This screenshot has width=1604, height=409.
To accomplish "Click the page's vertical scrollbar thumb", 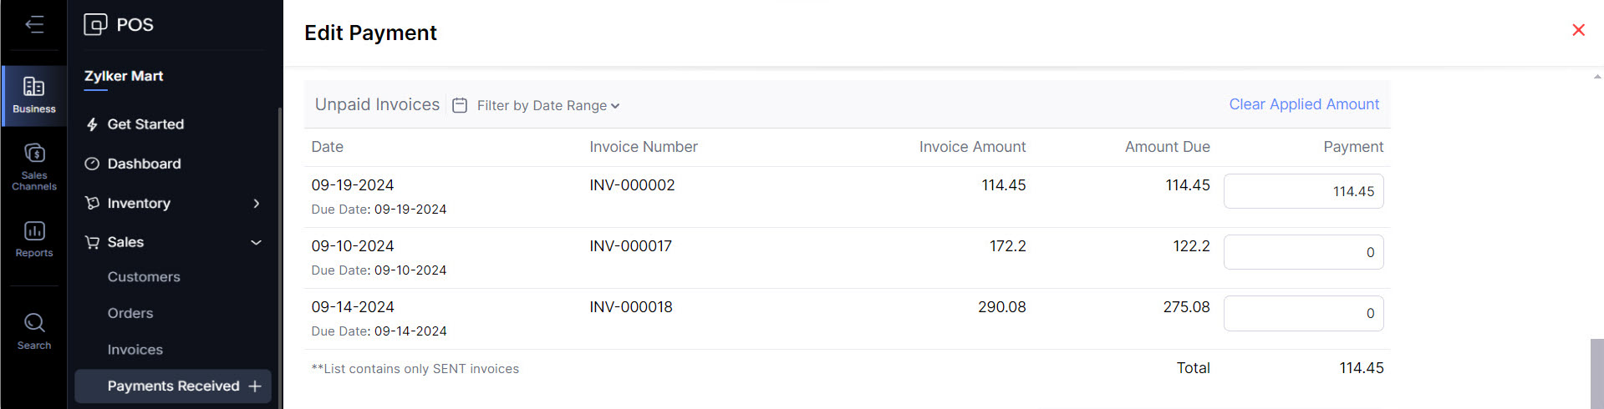I will pos(1596,373).
